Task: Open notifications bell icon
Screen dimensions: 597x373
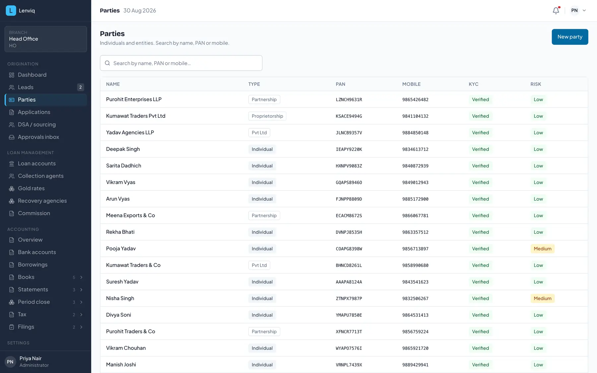Action: click(556, 11)
